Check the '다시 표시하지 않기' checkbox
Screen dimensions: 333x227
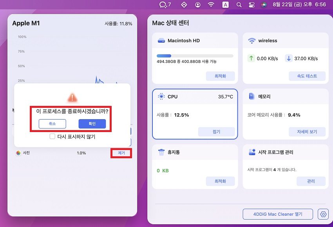tap(52, 136)
